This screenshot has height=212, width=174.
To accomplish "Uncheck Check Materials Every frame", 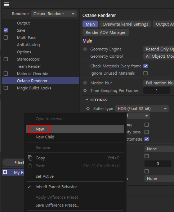I will 146,66.
